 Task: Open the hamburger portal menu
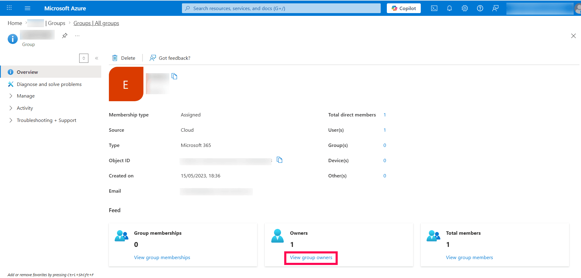click(x=28, y=8)
